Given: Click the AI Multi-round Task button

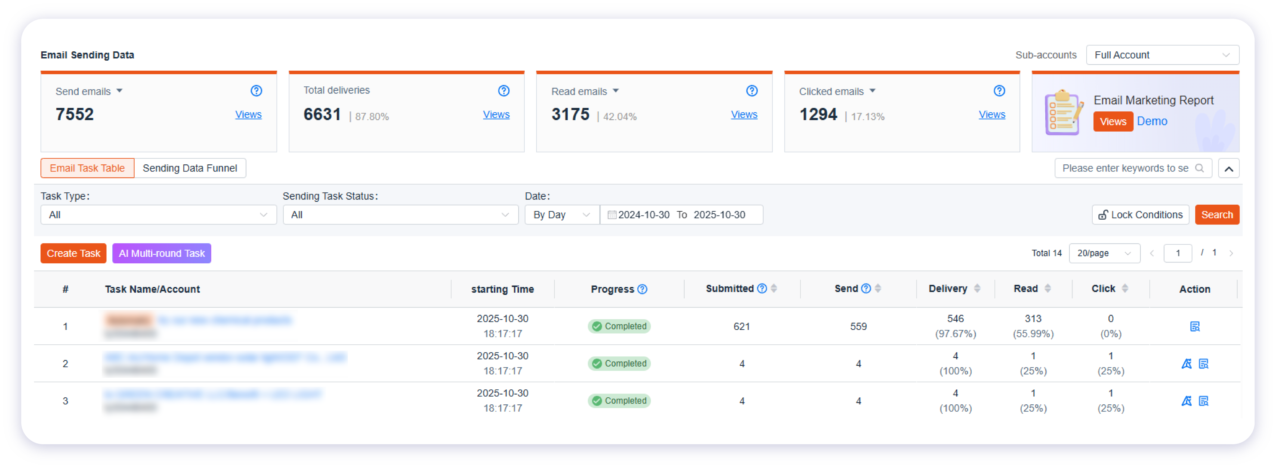Looking at the screenshot, I should click(162, 253).
